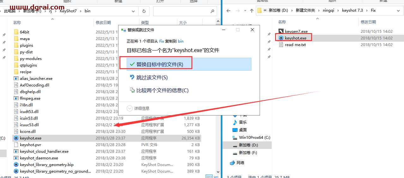Click rj breadcrumb in left address bar

(51, 11)
